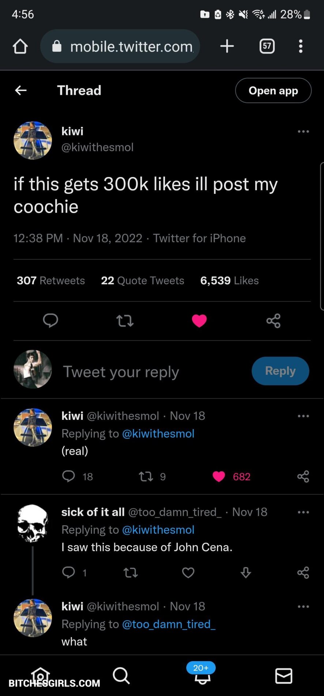Open the tab switcher showing 57 tabs
324x696 pixels.
click(267, 46)
